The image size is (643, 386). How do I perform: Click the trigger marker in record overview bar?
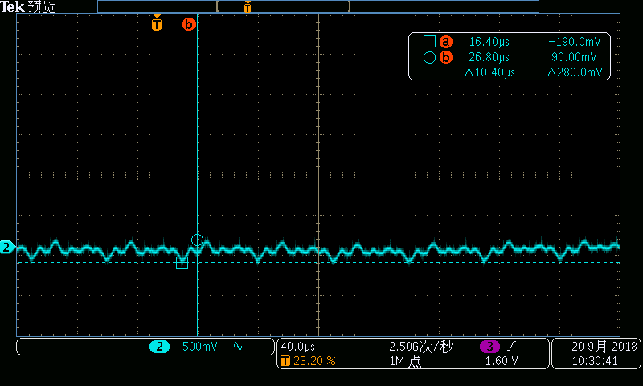tap(248, 6)
